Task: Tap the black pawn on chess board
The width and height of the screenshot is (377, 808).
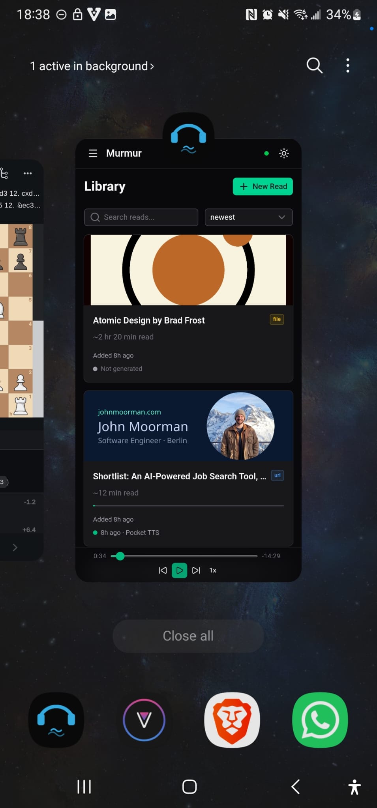Action: click(21, 261)
